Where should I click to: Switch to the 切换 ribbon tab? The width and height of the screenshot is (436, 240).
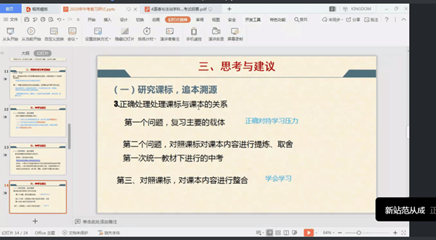pos(140,19)
